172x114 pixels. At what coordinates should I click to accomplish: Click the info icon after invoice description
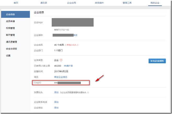(x=88, y=93)
